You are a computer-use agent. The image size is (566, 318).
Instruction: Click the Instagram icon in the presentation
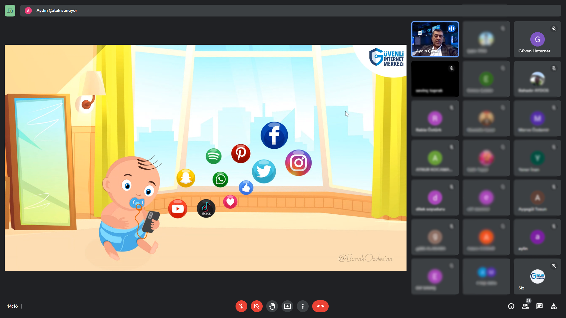pyautogui.click(x=298, y=163)
